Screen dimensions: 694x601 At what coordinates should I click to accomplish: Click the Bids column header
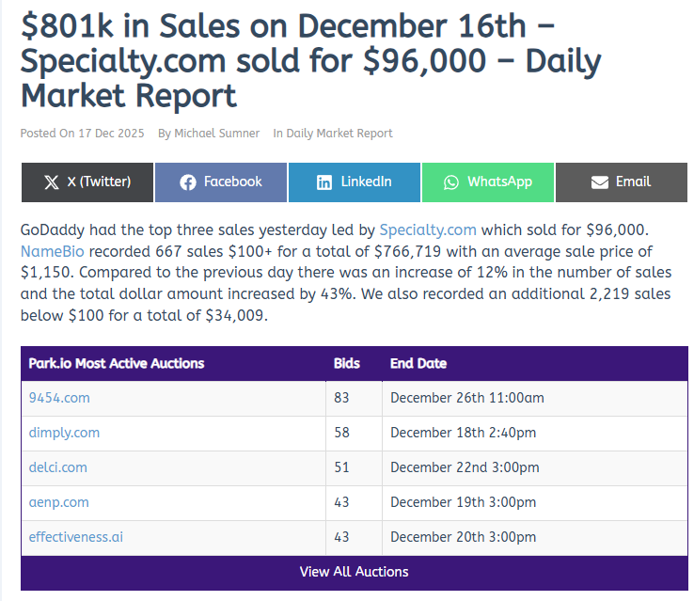[x=346, y=363]
